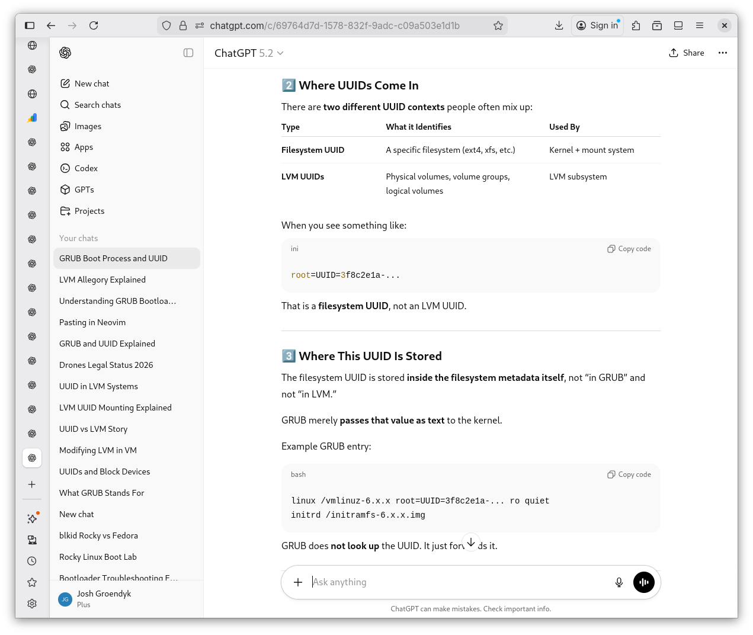Copy the bash GRUB entry code block

629,474
